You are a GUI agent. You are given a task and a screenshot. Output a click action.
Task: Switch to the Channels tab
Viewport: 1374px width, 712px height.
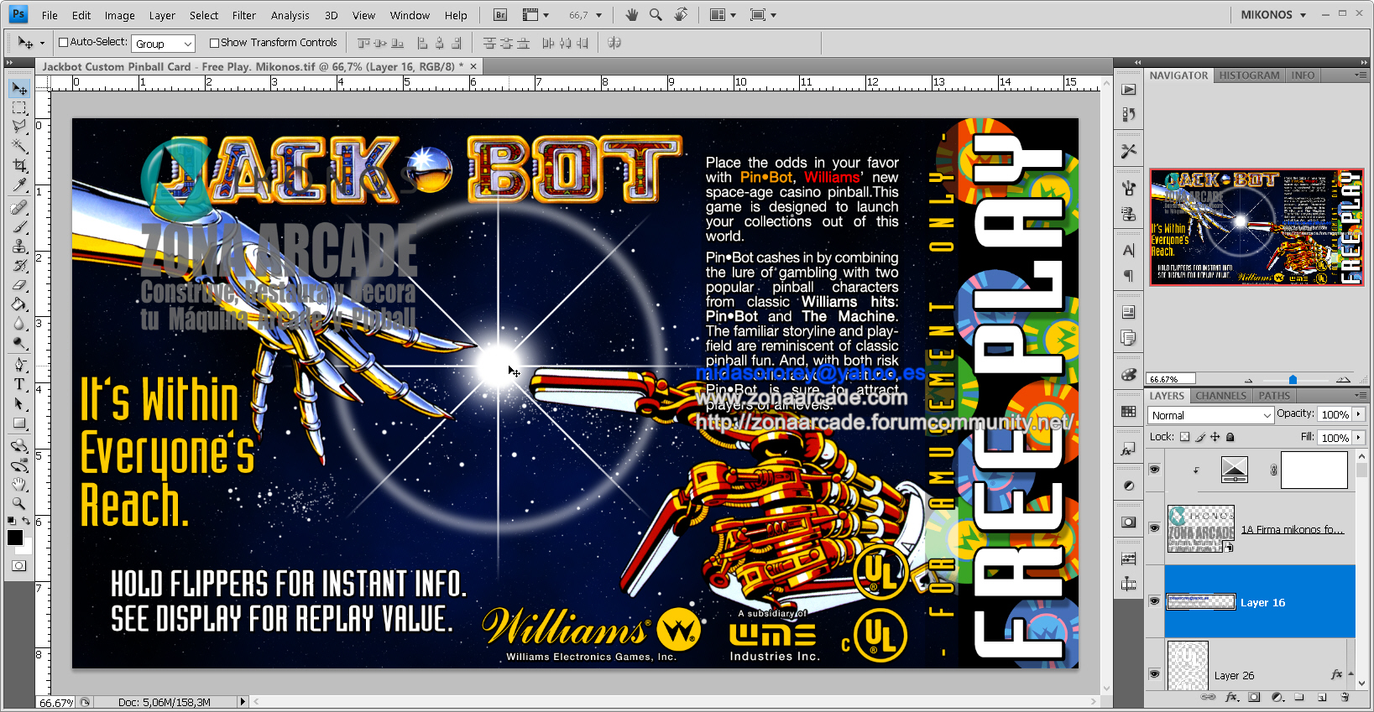pos(1220,396)
